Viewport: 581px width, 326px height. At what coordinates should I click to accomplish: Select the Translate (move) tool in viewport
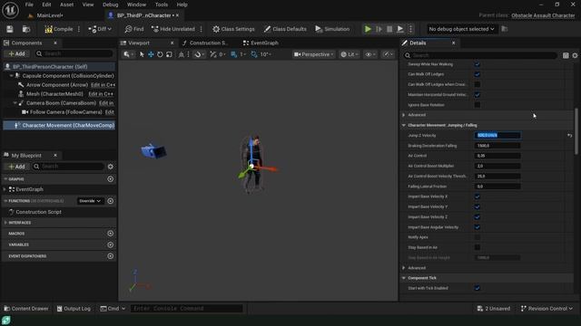[x=151, y=54]
